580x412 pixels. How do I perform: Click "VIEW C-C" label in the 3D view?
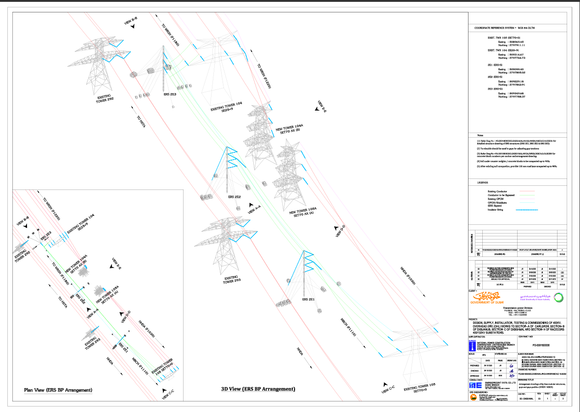388,389
